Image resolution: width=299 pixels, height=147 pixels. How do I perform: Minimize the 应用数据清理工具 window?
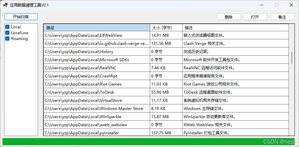coord(261,5)
